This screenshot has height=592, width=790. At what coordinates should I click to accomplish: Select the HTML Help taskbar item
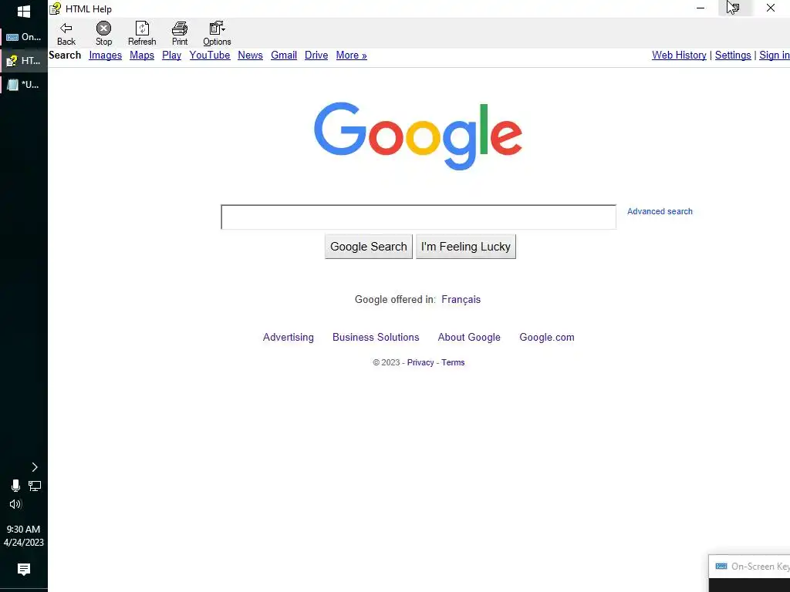tap(24, 61)
